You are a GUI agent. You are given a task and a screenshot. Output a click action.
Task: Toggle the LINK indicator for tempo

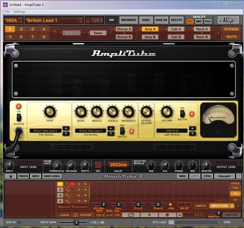[170, 204]
